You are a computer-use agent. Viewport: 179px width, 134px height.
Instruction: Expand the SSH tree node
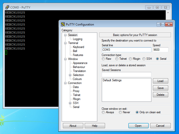(x=70, y=103)
